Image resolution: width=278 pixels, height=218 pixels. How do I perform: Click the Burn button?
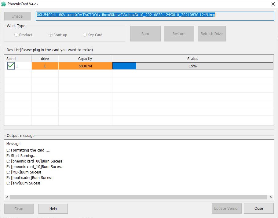click(x=145, y=34)
